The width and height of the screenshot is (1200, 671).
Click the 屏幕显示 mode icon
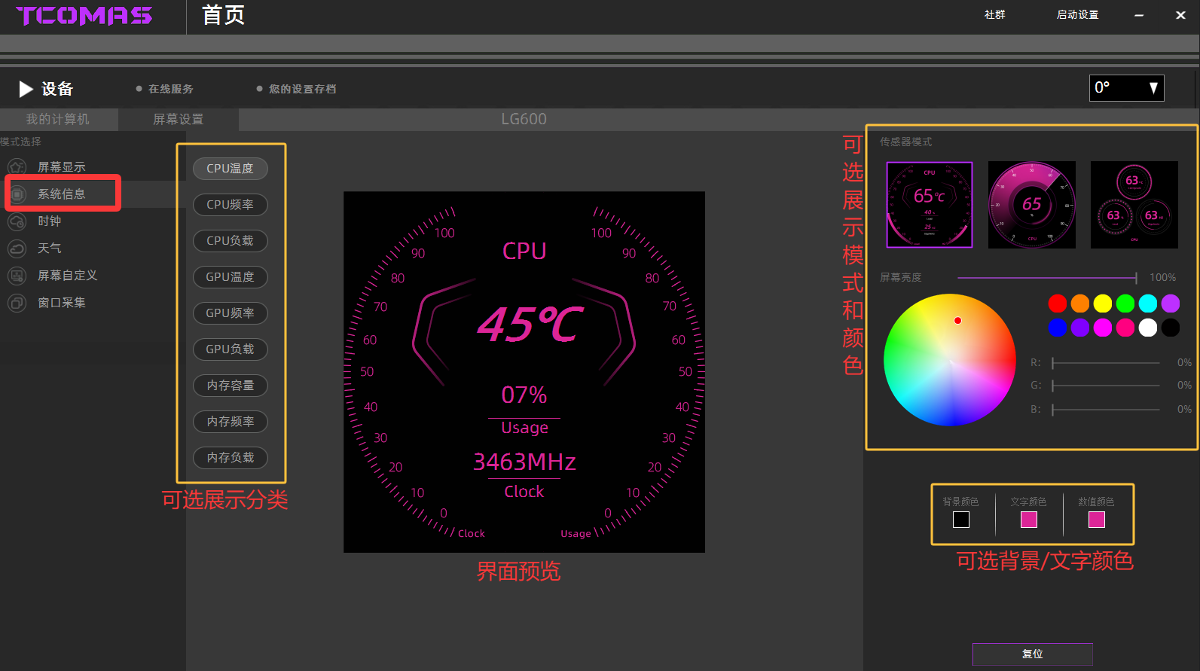[x=17, y=167]
